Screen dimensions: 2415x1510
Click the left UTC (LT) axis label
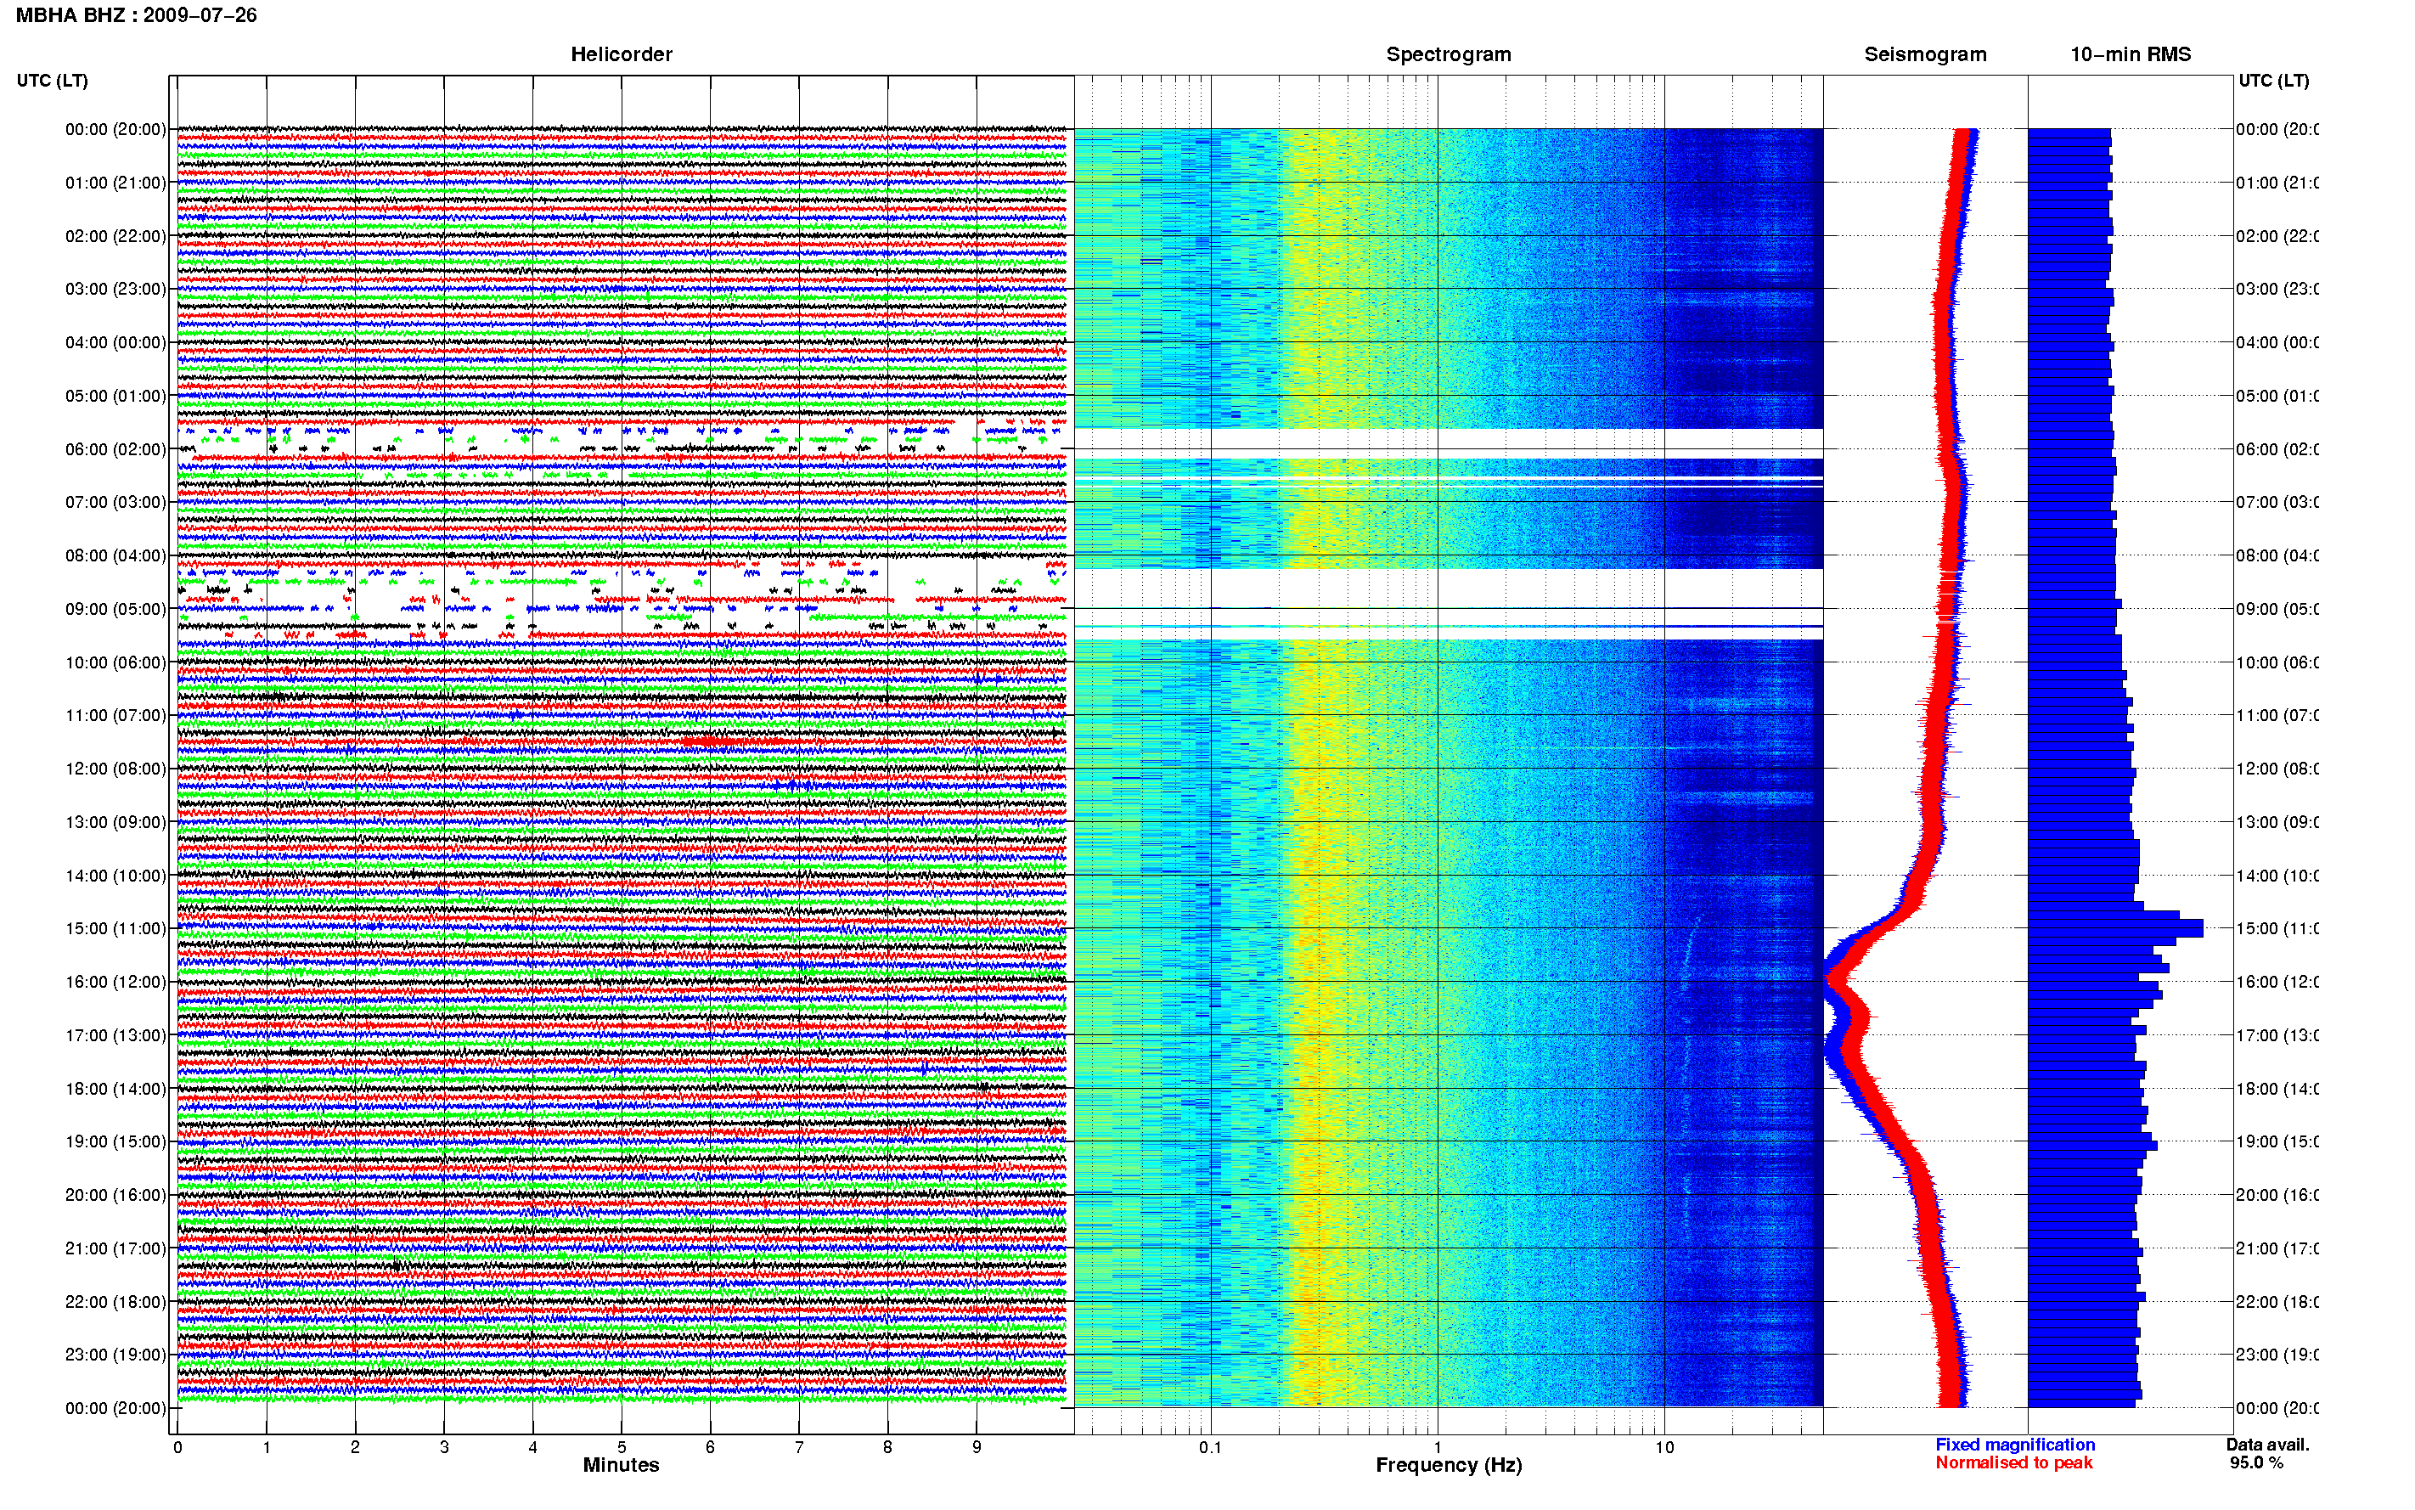[x=52, y=81]
